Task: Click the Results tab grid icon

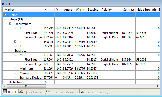Action: point(5,91)
